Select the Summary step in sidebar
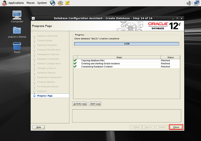 (x=42, y=91)
